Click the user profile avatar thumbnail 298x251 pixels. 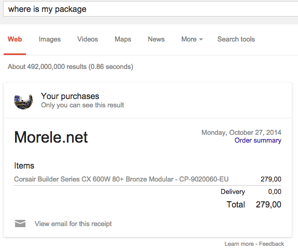(x=23, y=102)
